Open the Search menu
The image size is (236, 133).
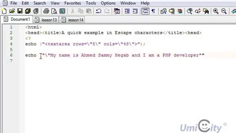39,3
